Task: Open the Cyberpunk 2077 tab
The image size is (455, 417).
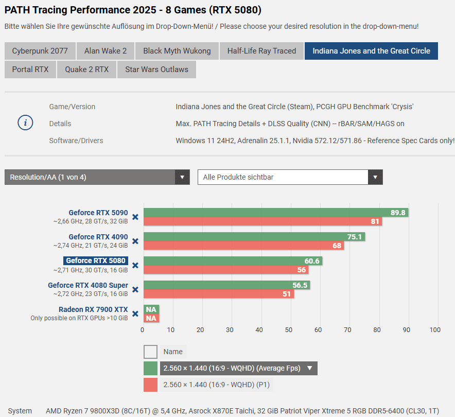Action: point(40,51)
